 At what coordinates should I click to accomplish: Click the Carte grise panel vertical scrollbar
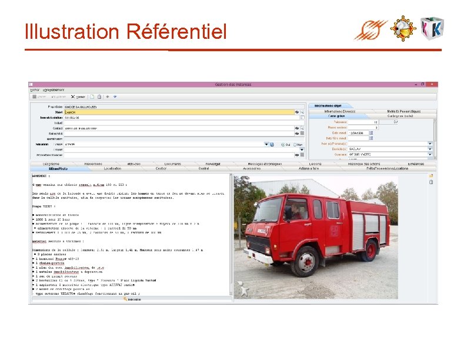point(435,139)
